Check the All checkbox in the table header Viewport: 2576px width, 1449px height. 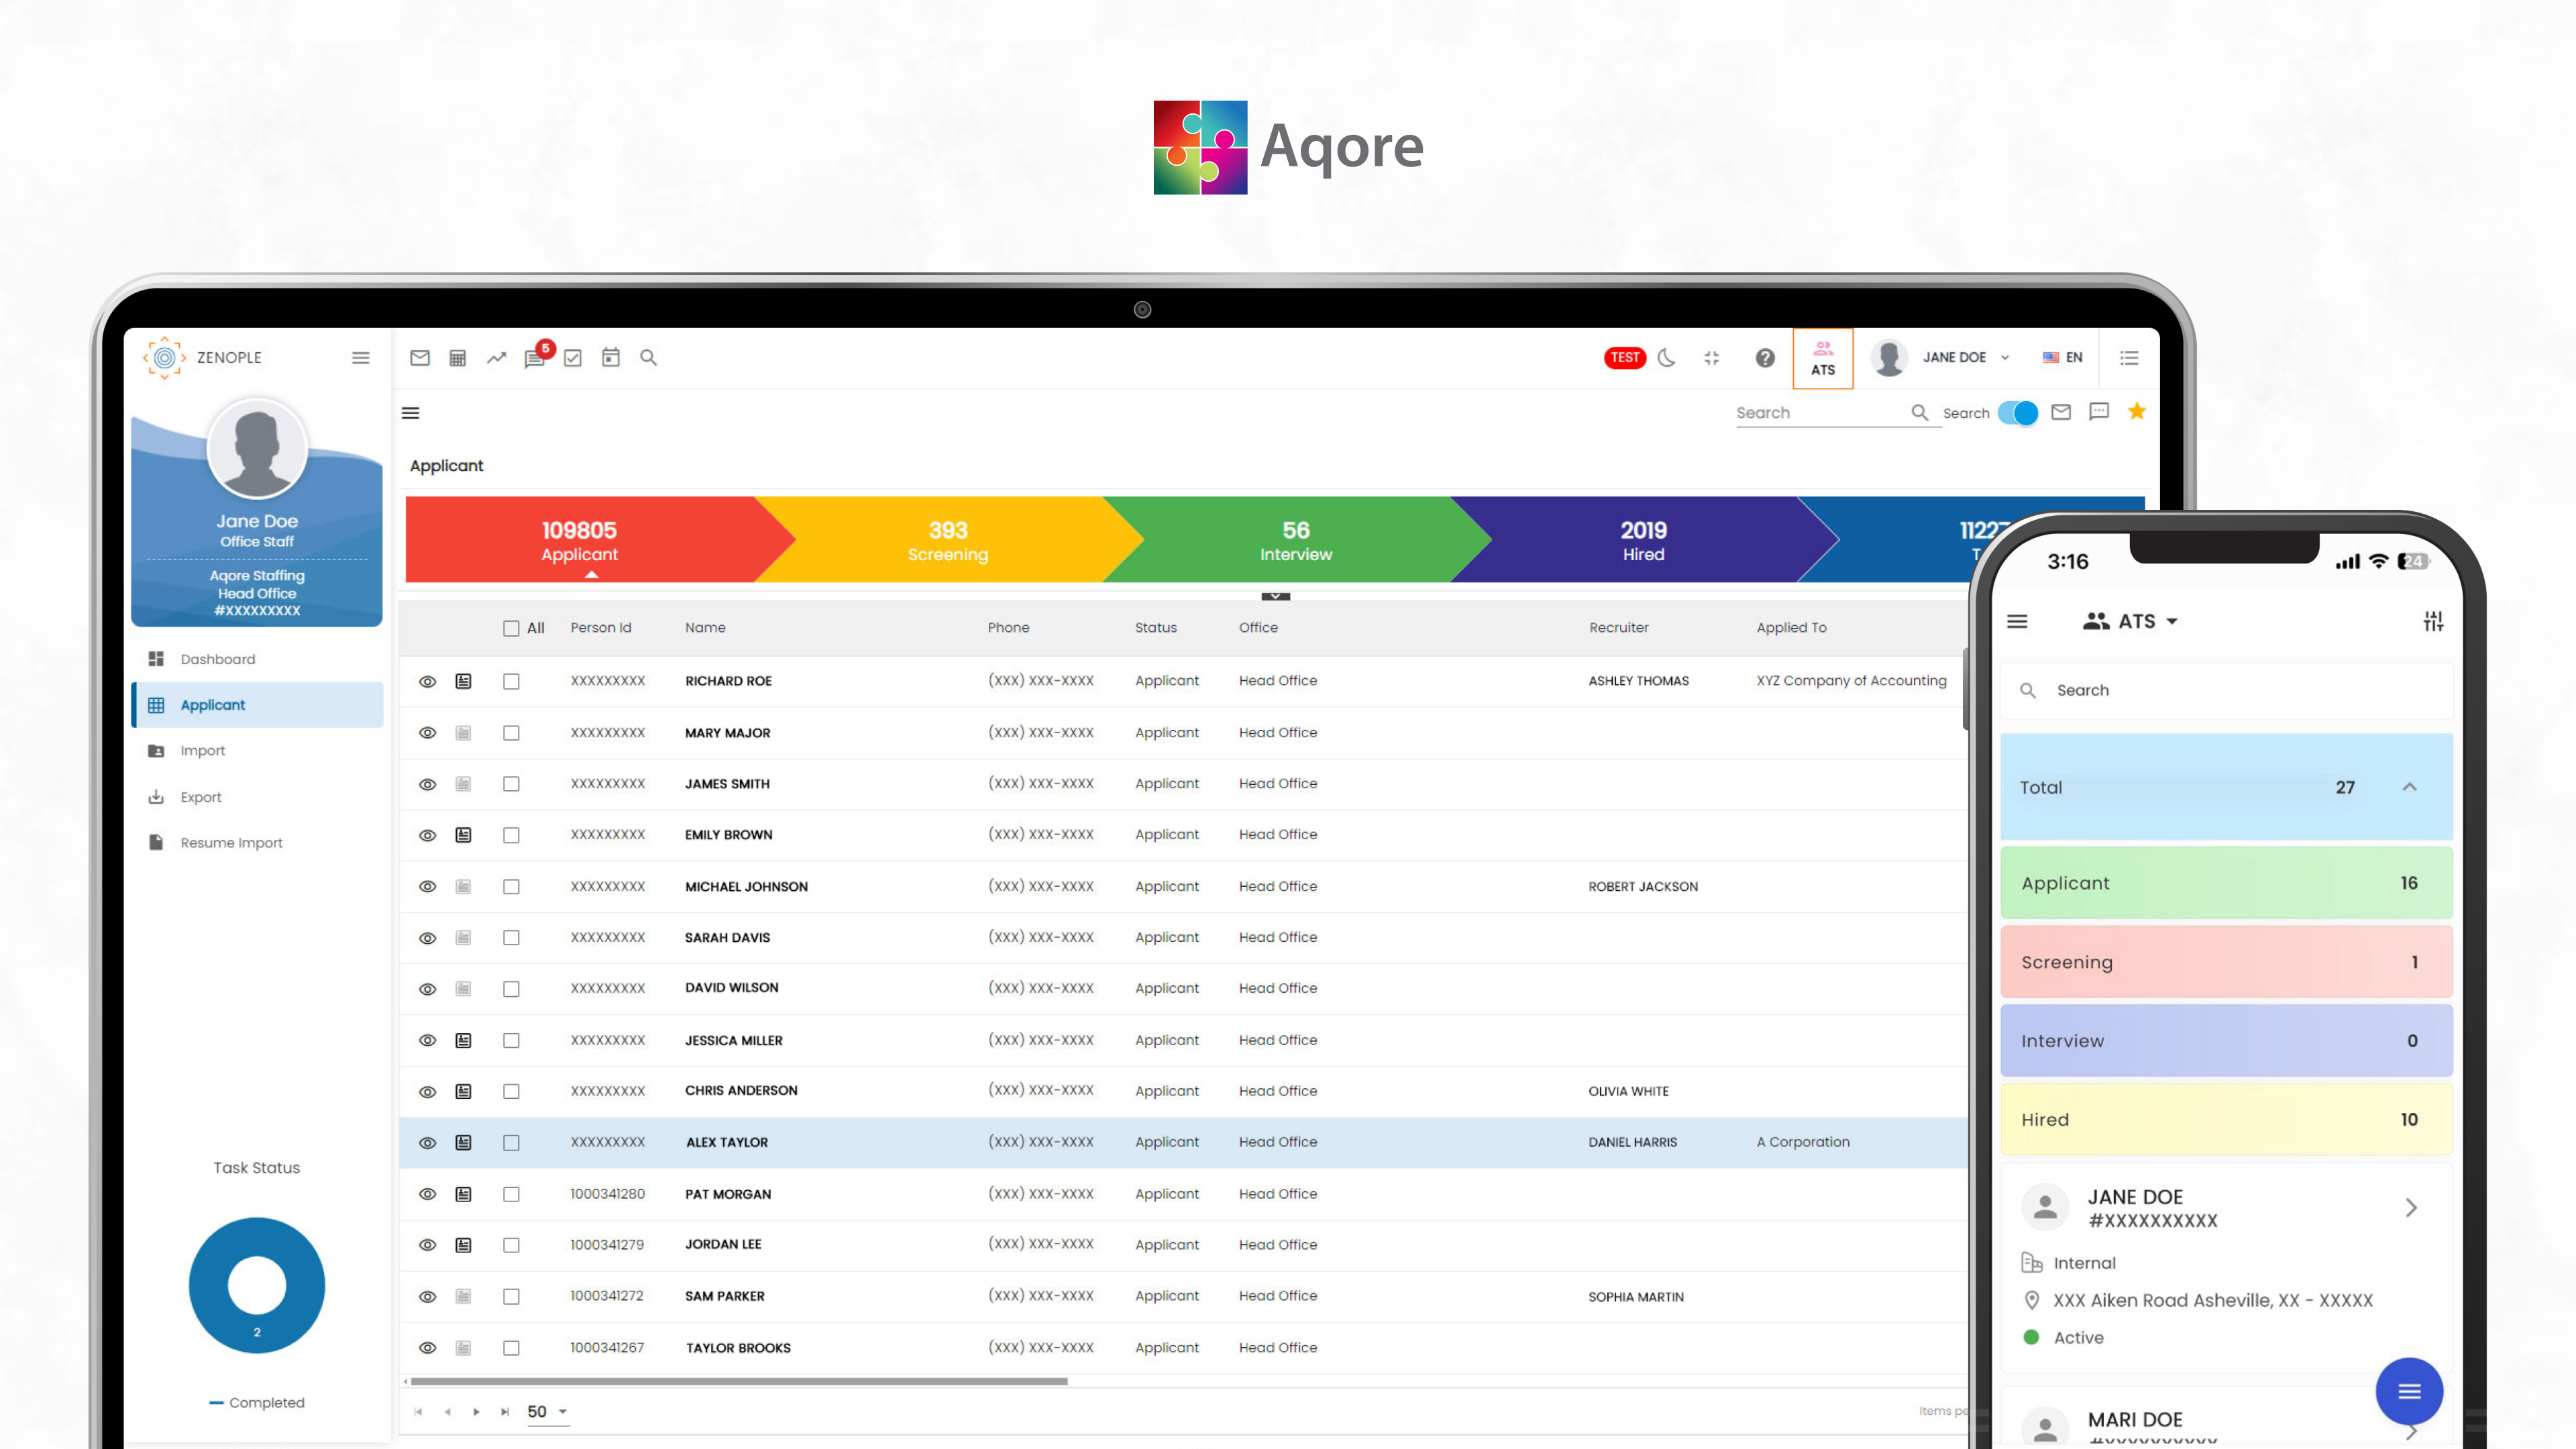(x=511, y=627)
